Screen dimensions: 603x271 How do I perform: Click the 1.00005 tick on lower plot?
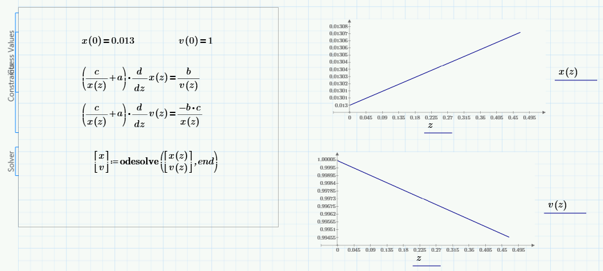point(326,160)
